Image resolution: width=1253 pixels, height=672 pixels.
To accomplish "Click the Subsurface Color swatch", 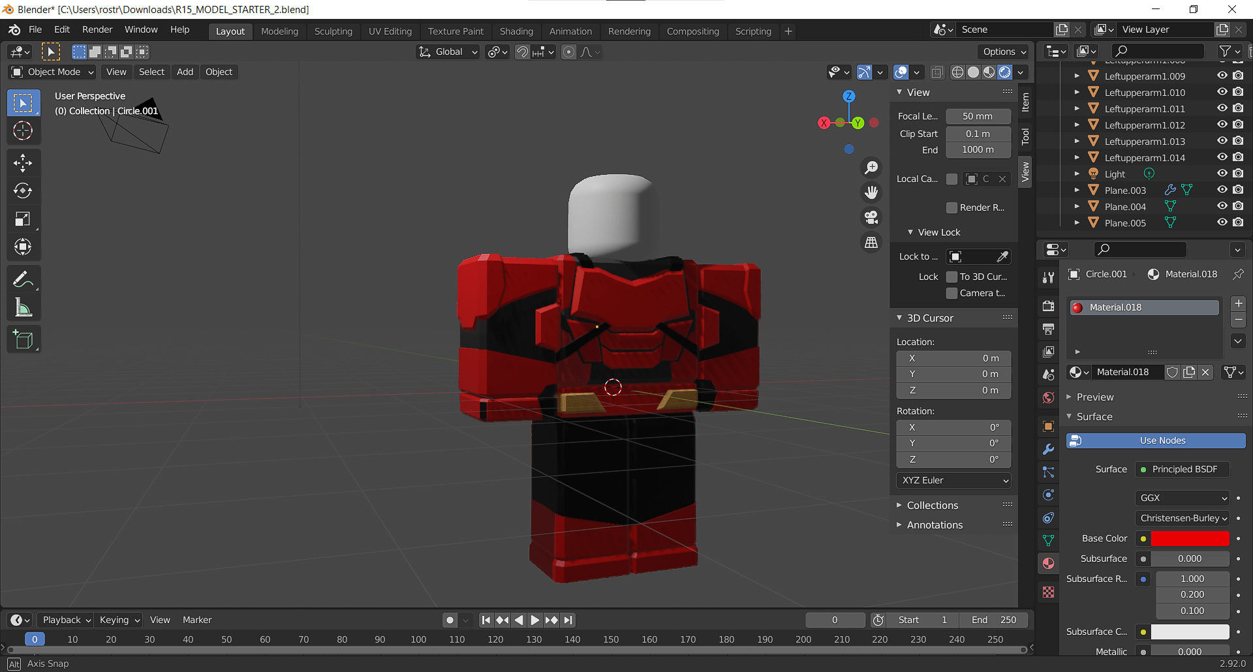I will 1190,632.
